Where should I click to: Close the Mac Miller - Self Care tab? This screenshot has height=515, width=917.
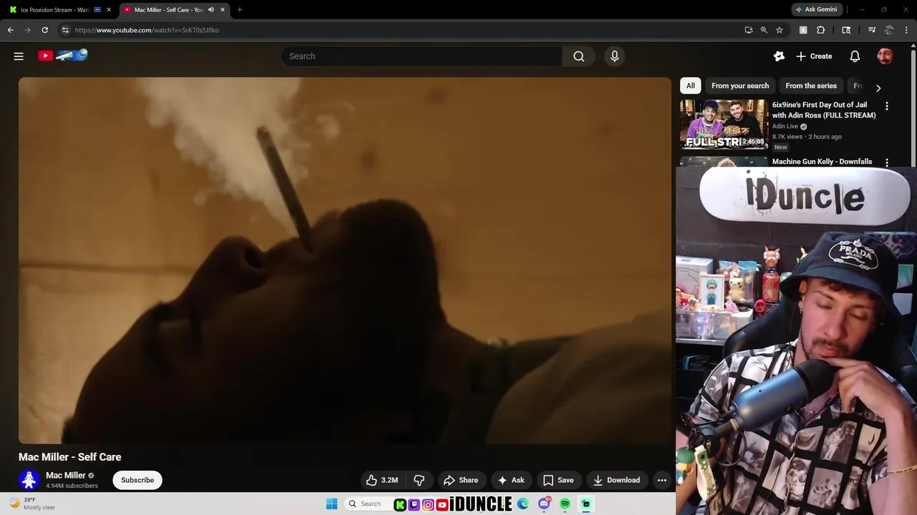(223, 10)
